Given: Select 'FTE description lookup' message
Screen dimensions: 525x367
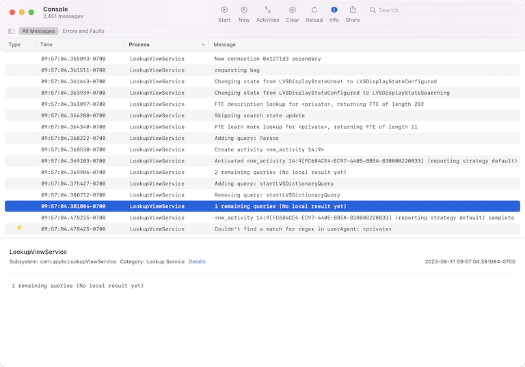Looking at the screenshot, I should (262, 104).
